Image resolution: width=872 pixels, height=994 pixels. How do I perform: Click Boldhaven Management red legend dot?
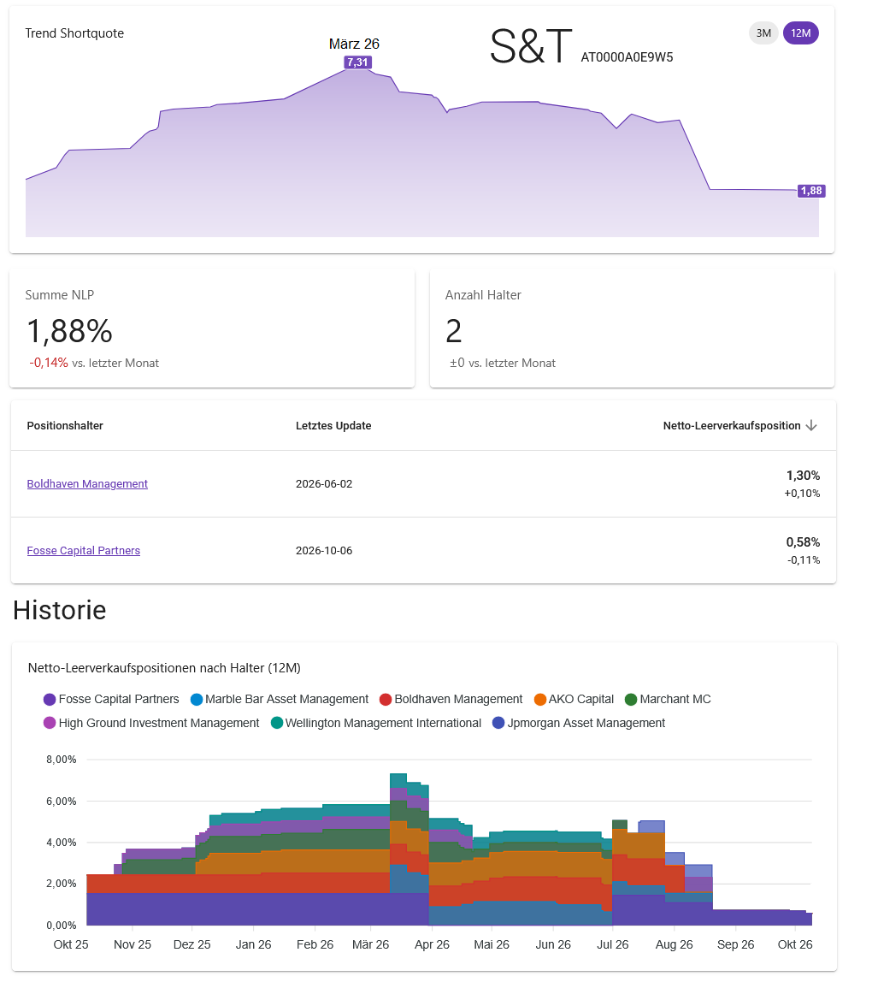(386, 699)
